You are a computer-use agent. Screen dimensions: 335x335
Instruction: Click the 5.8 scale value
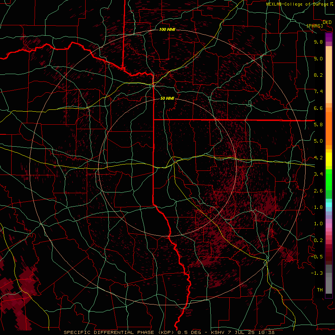(318, 125)
